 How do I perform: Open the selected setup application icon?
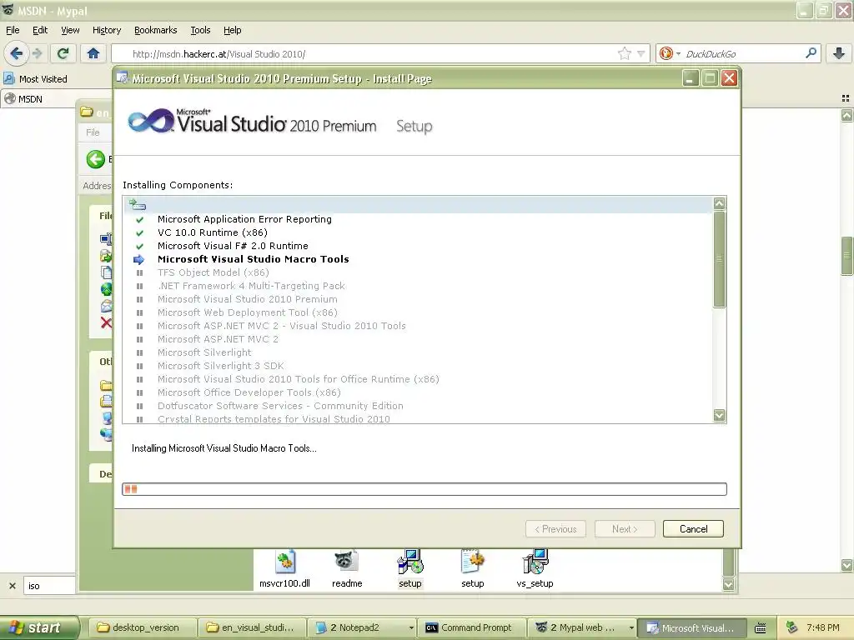pyautogui.click(x=410, y=562)
